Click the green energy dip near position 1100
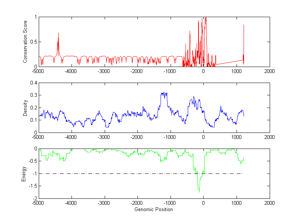This screenshot has height=223, width=298. click(x=241, y=163)
